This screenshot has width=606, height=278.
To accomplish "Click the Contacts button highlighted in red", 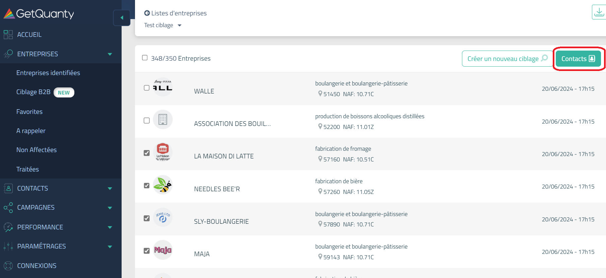I will tap(578, 58).
